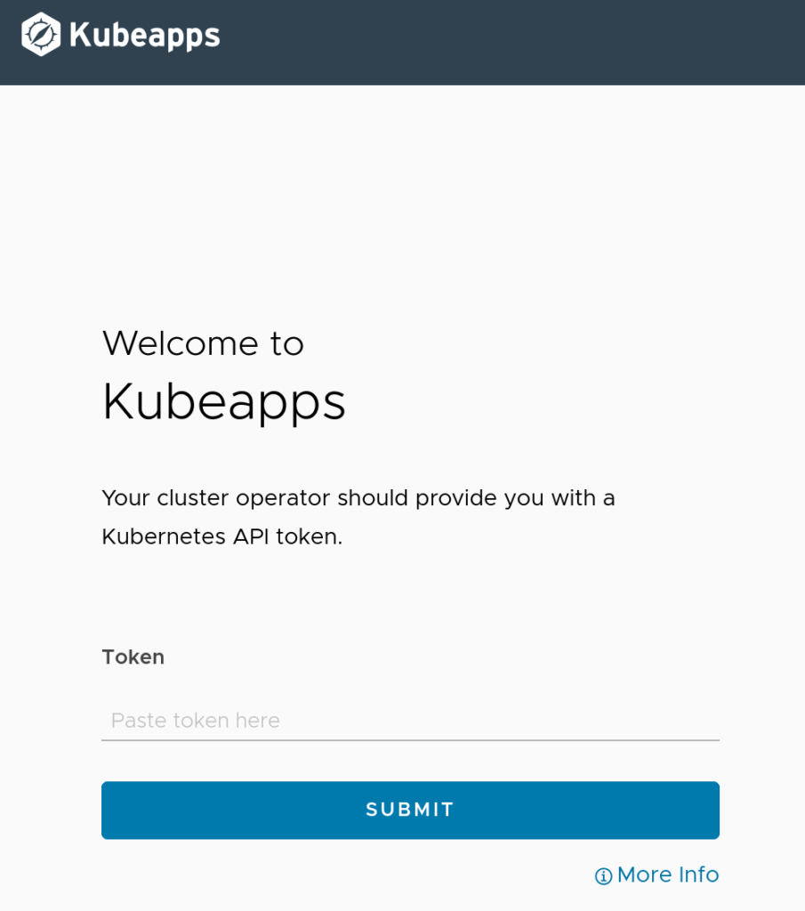Click the word Kubernetes in description
This screenshot has width=805, height=911.
point(164,536)
